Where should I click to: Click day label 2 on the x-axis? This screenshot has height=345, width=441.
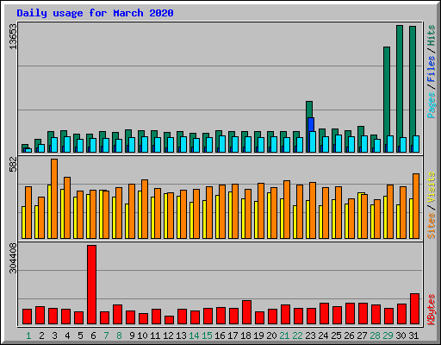tap(41, 336)
